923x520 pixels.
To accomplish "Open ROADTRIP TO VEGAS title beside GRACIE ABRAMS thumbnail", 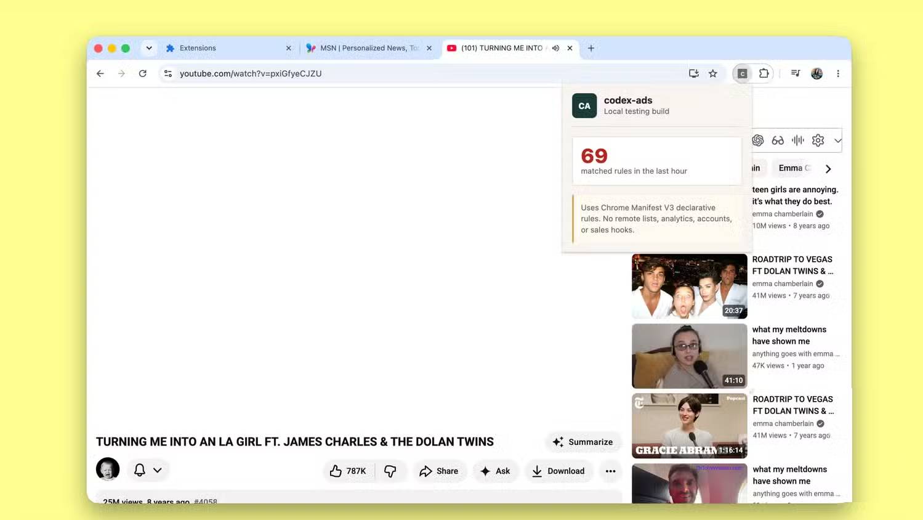I will click(793, 405).
